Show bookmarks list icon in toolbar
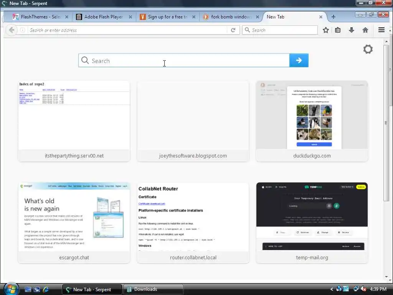The width and height of the screenshot is (393, 295). point(338,30)
